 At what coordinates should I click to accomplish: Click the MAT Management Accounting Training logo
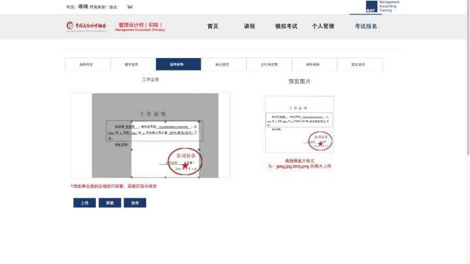pos(383,7)
